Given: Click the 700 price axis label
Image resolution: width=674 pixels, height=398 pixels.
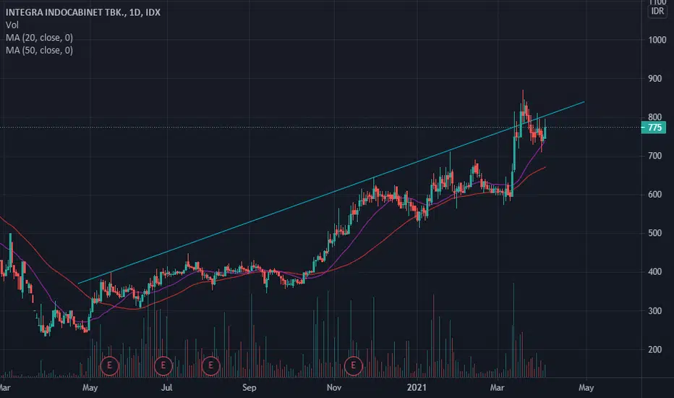Looking at the screenshot, I should 655,156.
